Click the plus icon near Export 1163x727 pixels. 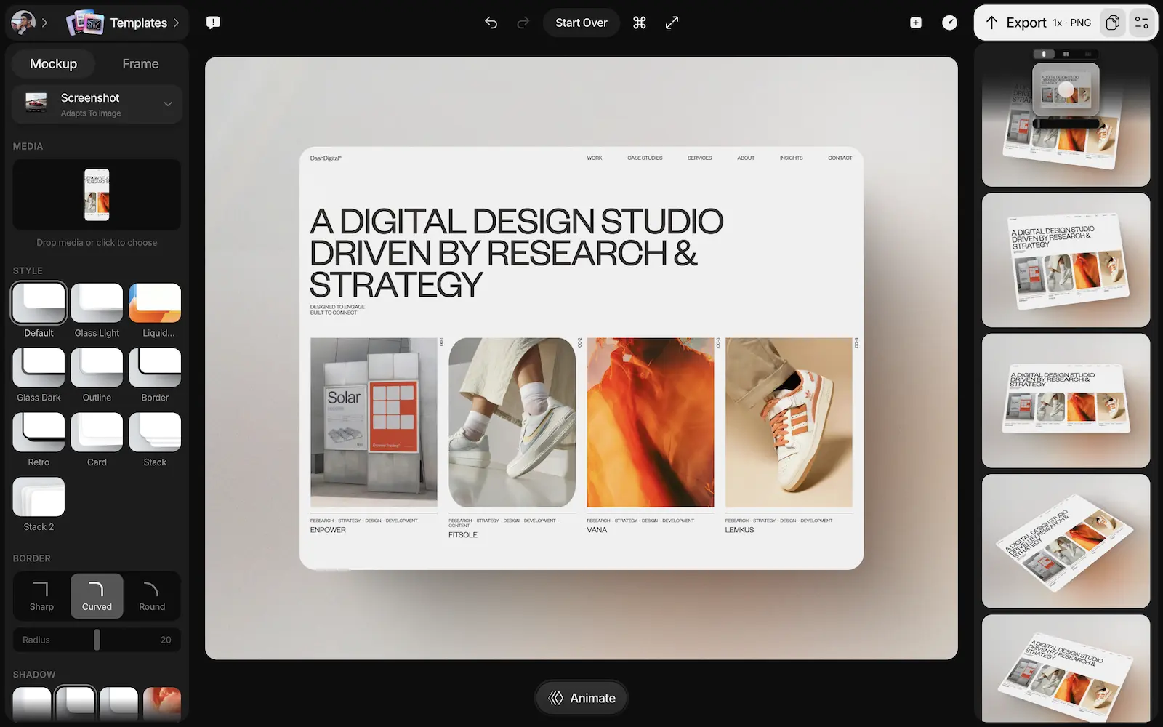click(x=915, y=23)
